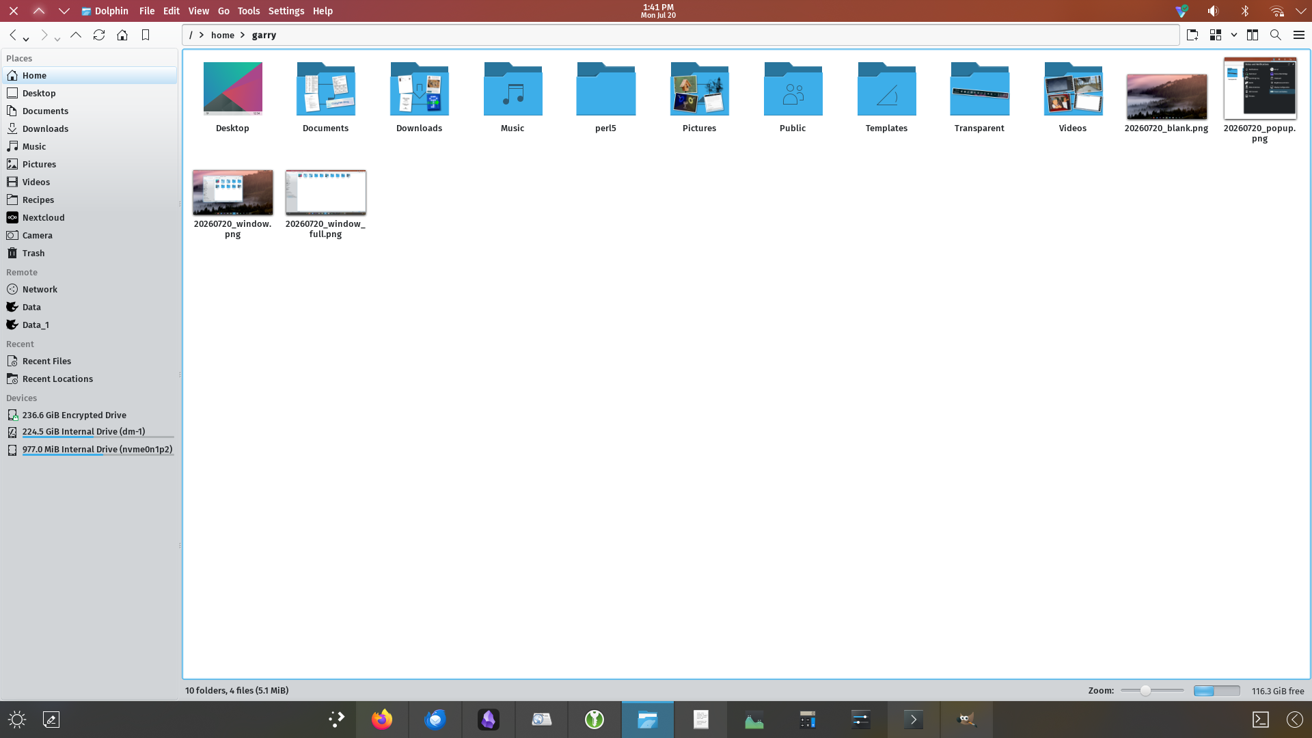Open the Tools menu
This screenshot has height=738, width=1312.
point(249,11)
